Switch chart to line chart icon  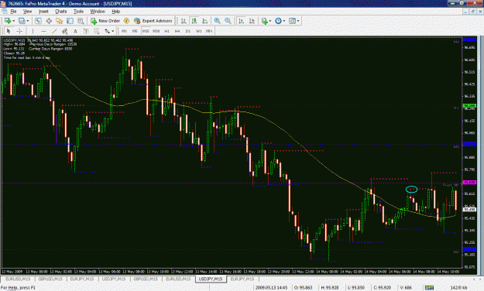205,21
